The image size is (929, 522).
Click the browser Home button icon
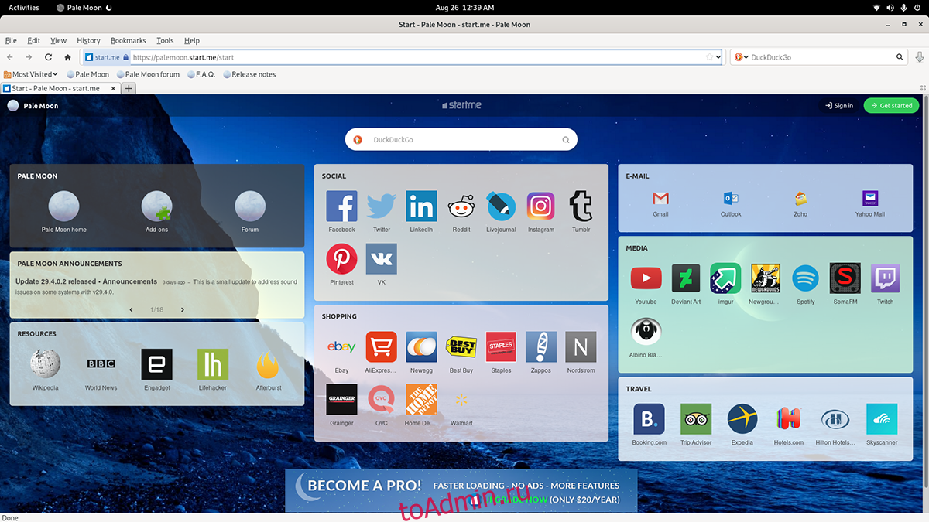(67, 57)
